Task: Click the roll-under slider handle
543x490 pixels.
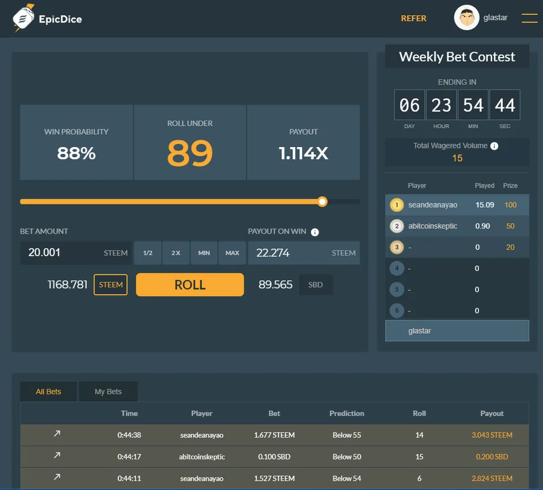Action: coord(322,201)
